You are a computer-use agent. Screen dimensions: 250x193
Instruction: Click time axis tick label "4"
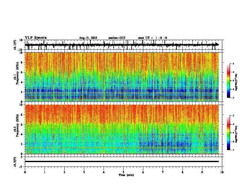pos(104,172)
